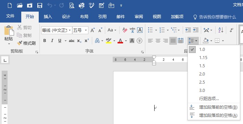243x124 pixels.
Task: Sort text with A-Z sort icon
Action: [x=221, y=30]
